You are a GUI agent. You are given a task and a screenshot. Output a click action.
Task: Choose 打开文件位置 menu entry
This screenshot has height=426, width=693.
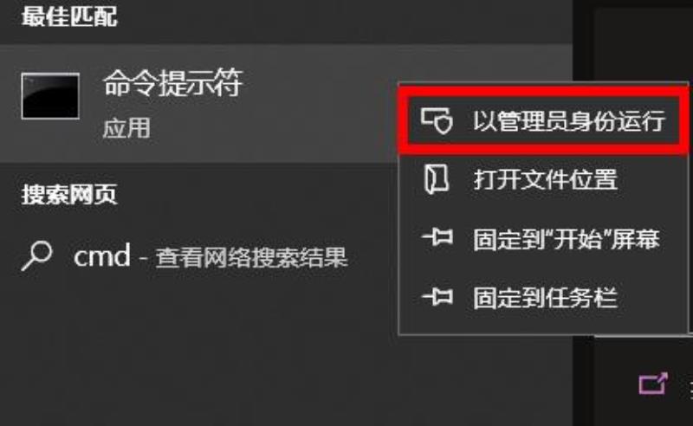coord(543,180)
